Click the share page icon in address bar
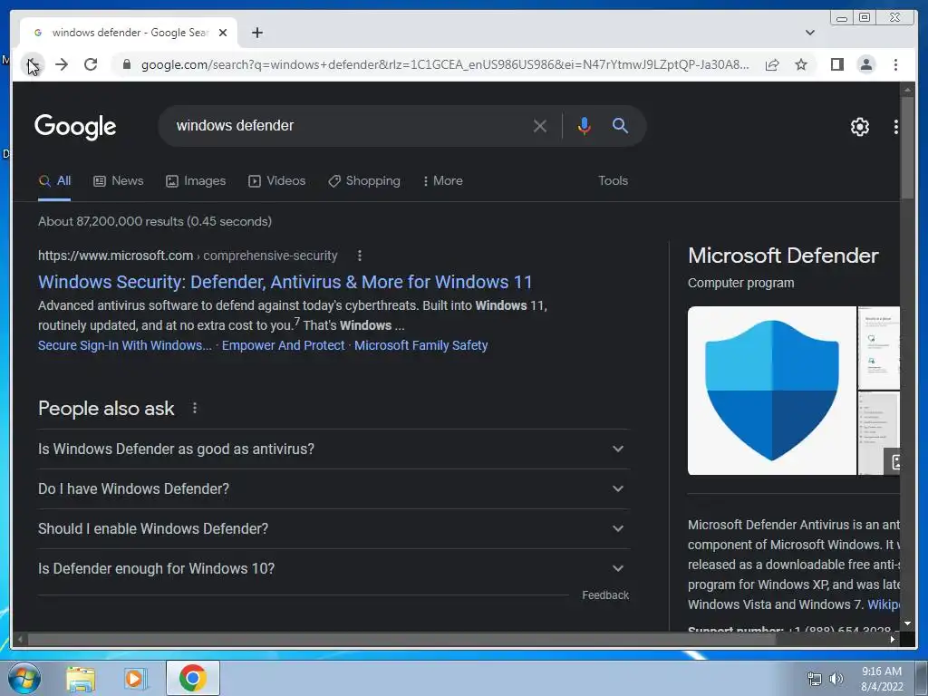The width and height of the screenshot is (928, 696). [772, 64]
